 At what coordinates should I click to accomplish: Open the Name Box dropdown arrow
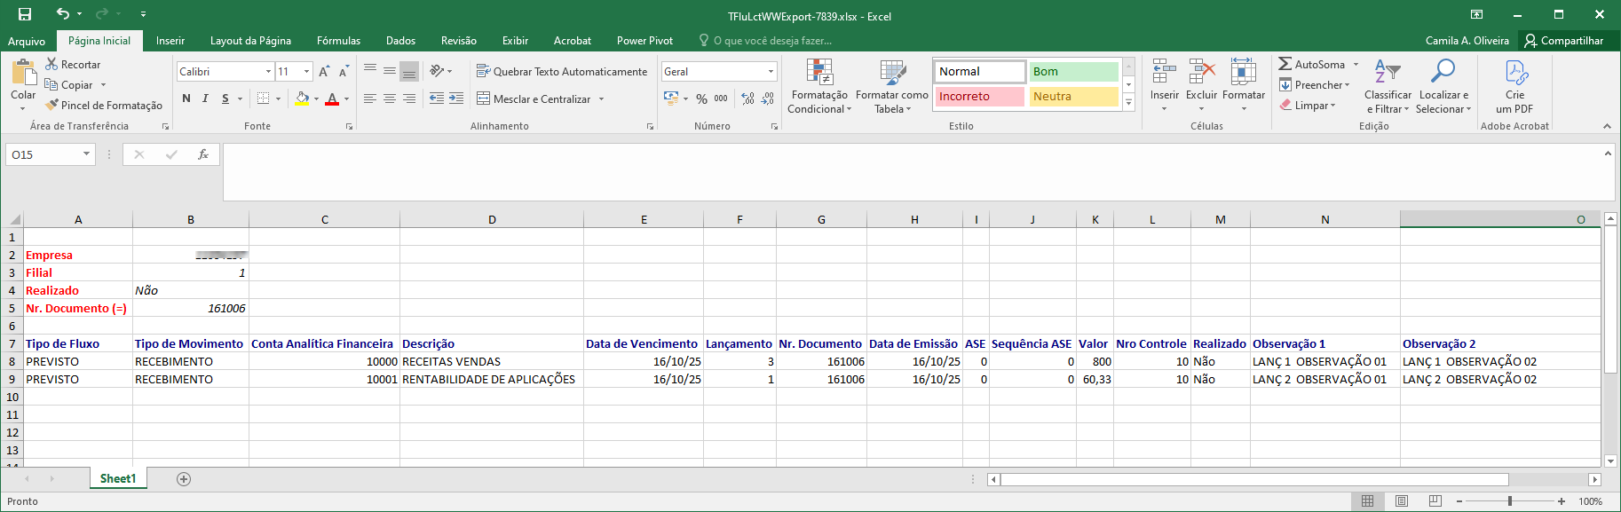[86, 154]
